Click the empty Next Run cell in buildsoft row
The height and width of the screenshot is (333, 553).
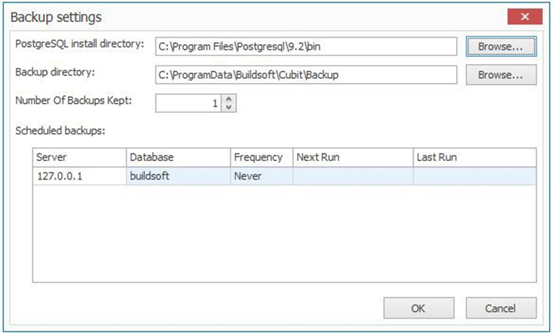coord(353,176)
